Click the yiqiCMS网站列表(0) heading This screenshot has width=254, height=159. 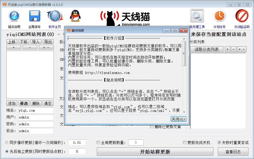[x=30, y=34]
